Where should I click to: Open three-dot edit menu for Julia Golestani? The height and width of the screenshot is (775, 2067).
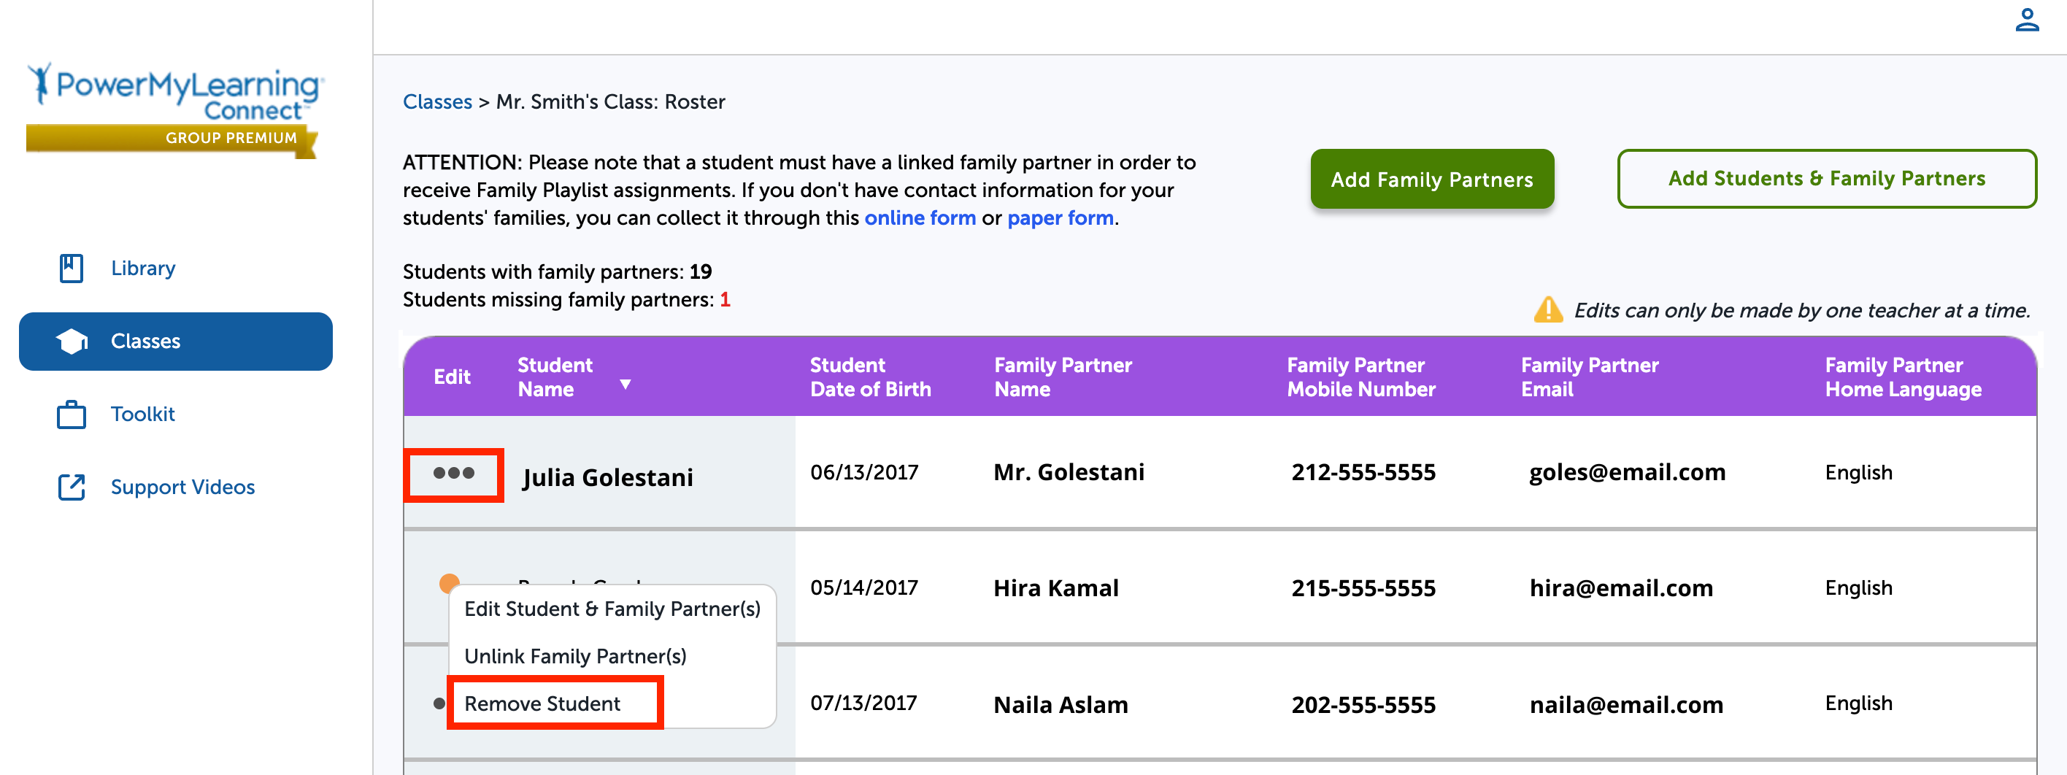(x=453, y=474)
